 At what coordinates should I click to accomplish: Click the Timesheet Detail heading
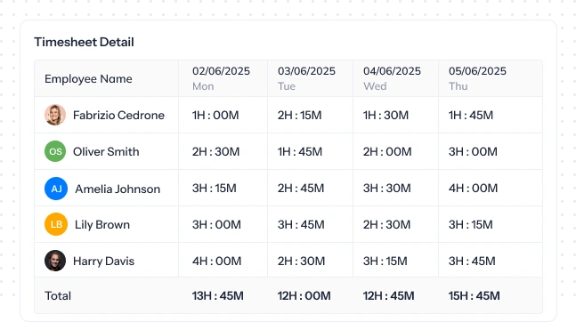pyautogui.click(x=84, y=42)
